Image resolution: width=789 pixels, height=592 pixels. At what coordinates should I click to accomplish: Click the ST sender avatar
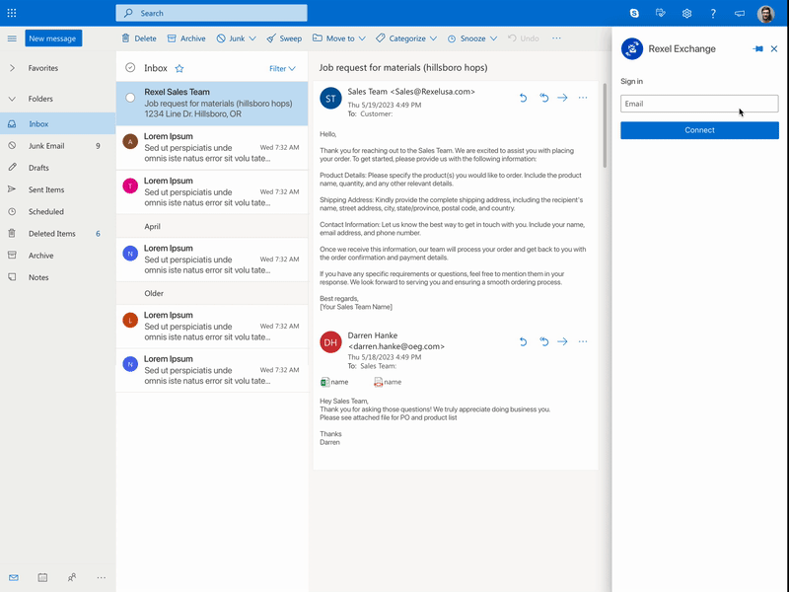pos(330,98)
